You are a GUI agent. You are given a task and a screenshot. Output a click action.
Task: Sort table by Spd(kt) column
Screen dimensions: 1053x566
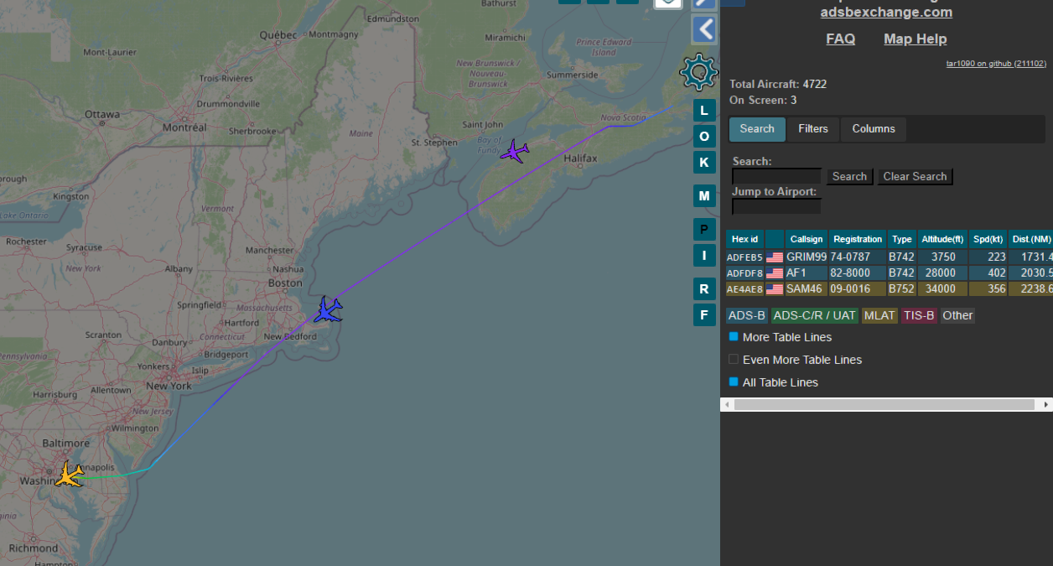click(988, 239)
